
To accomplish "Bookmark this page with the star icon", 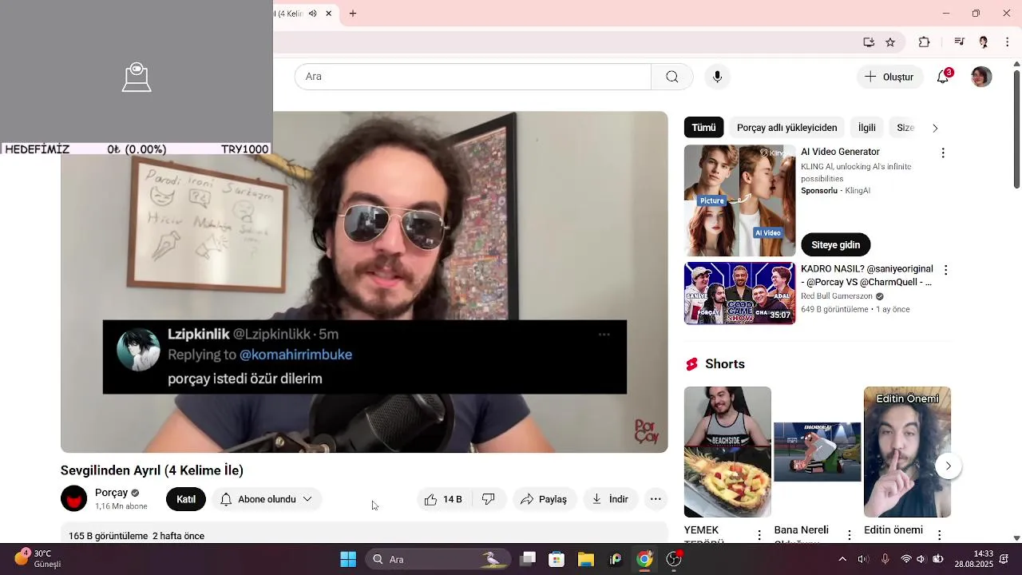I will pyautogui.click(x=890, y=42).
